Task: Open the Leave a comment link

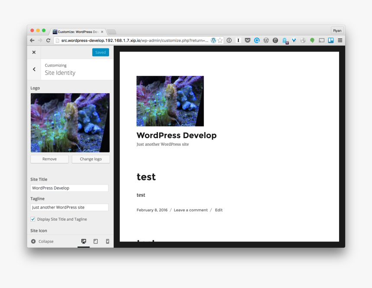Action: coord(190,210)
